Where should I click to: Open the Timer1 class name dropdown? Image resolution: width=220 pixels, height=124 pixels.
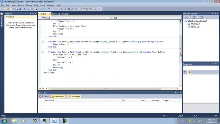click(x=109, y=18)
